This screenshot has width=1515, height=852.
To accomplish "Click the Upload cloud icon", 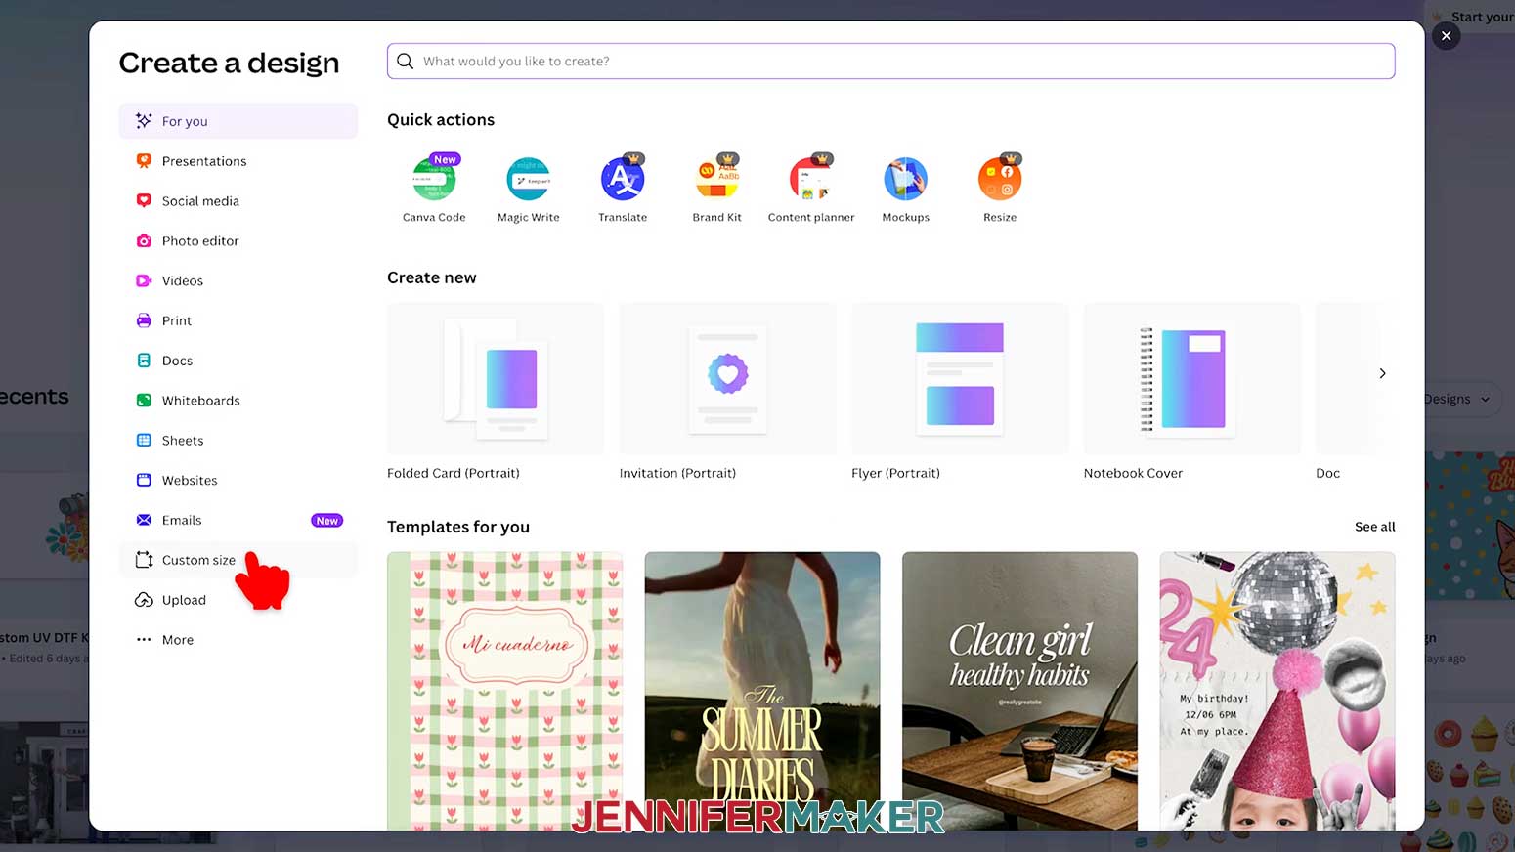I will tap(144, 600).
